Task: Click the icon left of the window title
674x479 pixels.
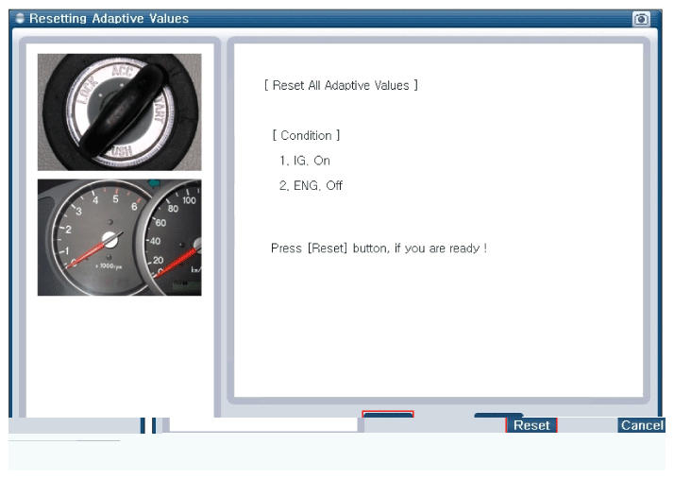Action: point(19,19)
